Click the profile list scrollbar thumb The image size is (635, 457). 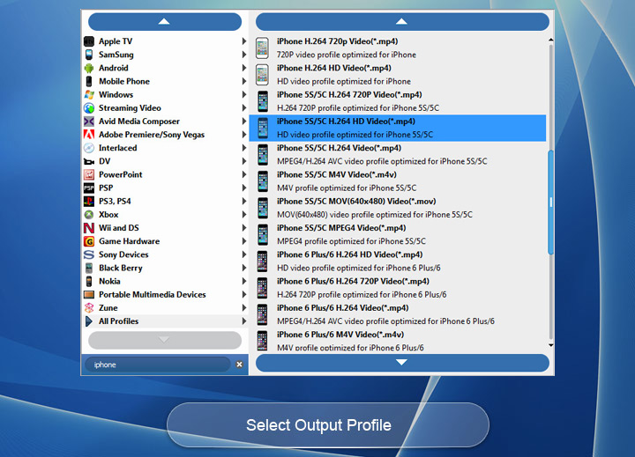tap(550, 203)
